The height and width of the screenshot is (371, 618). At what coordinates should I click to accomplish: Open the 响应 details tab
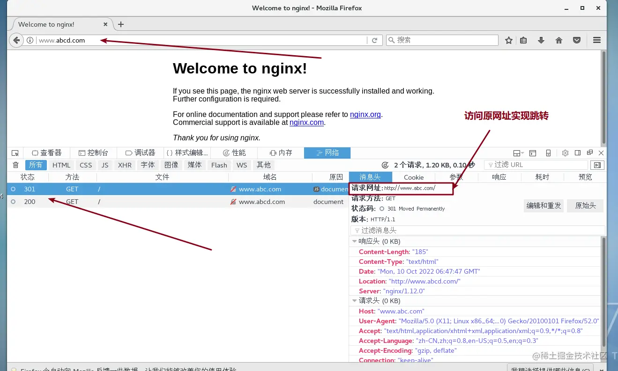[x=499, y=177]
